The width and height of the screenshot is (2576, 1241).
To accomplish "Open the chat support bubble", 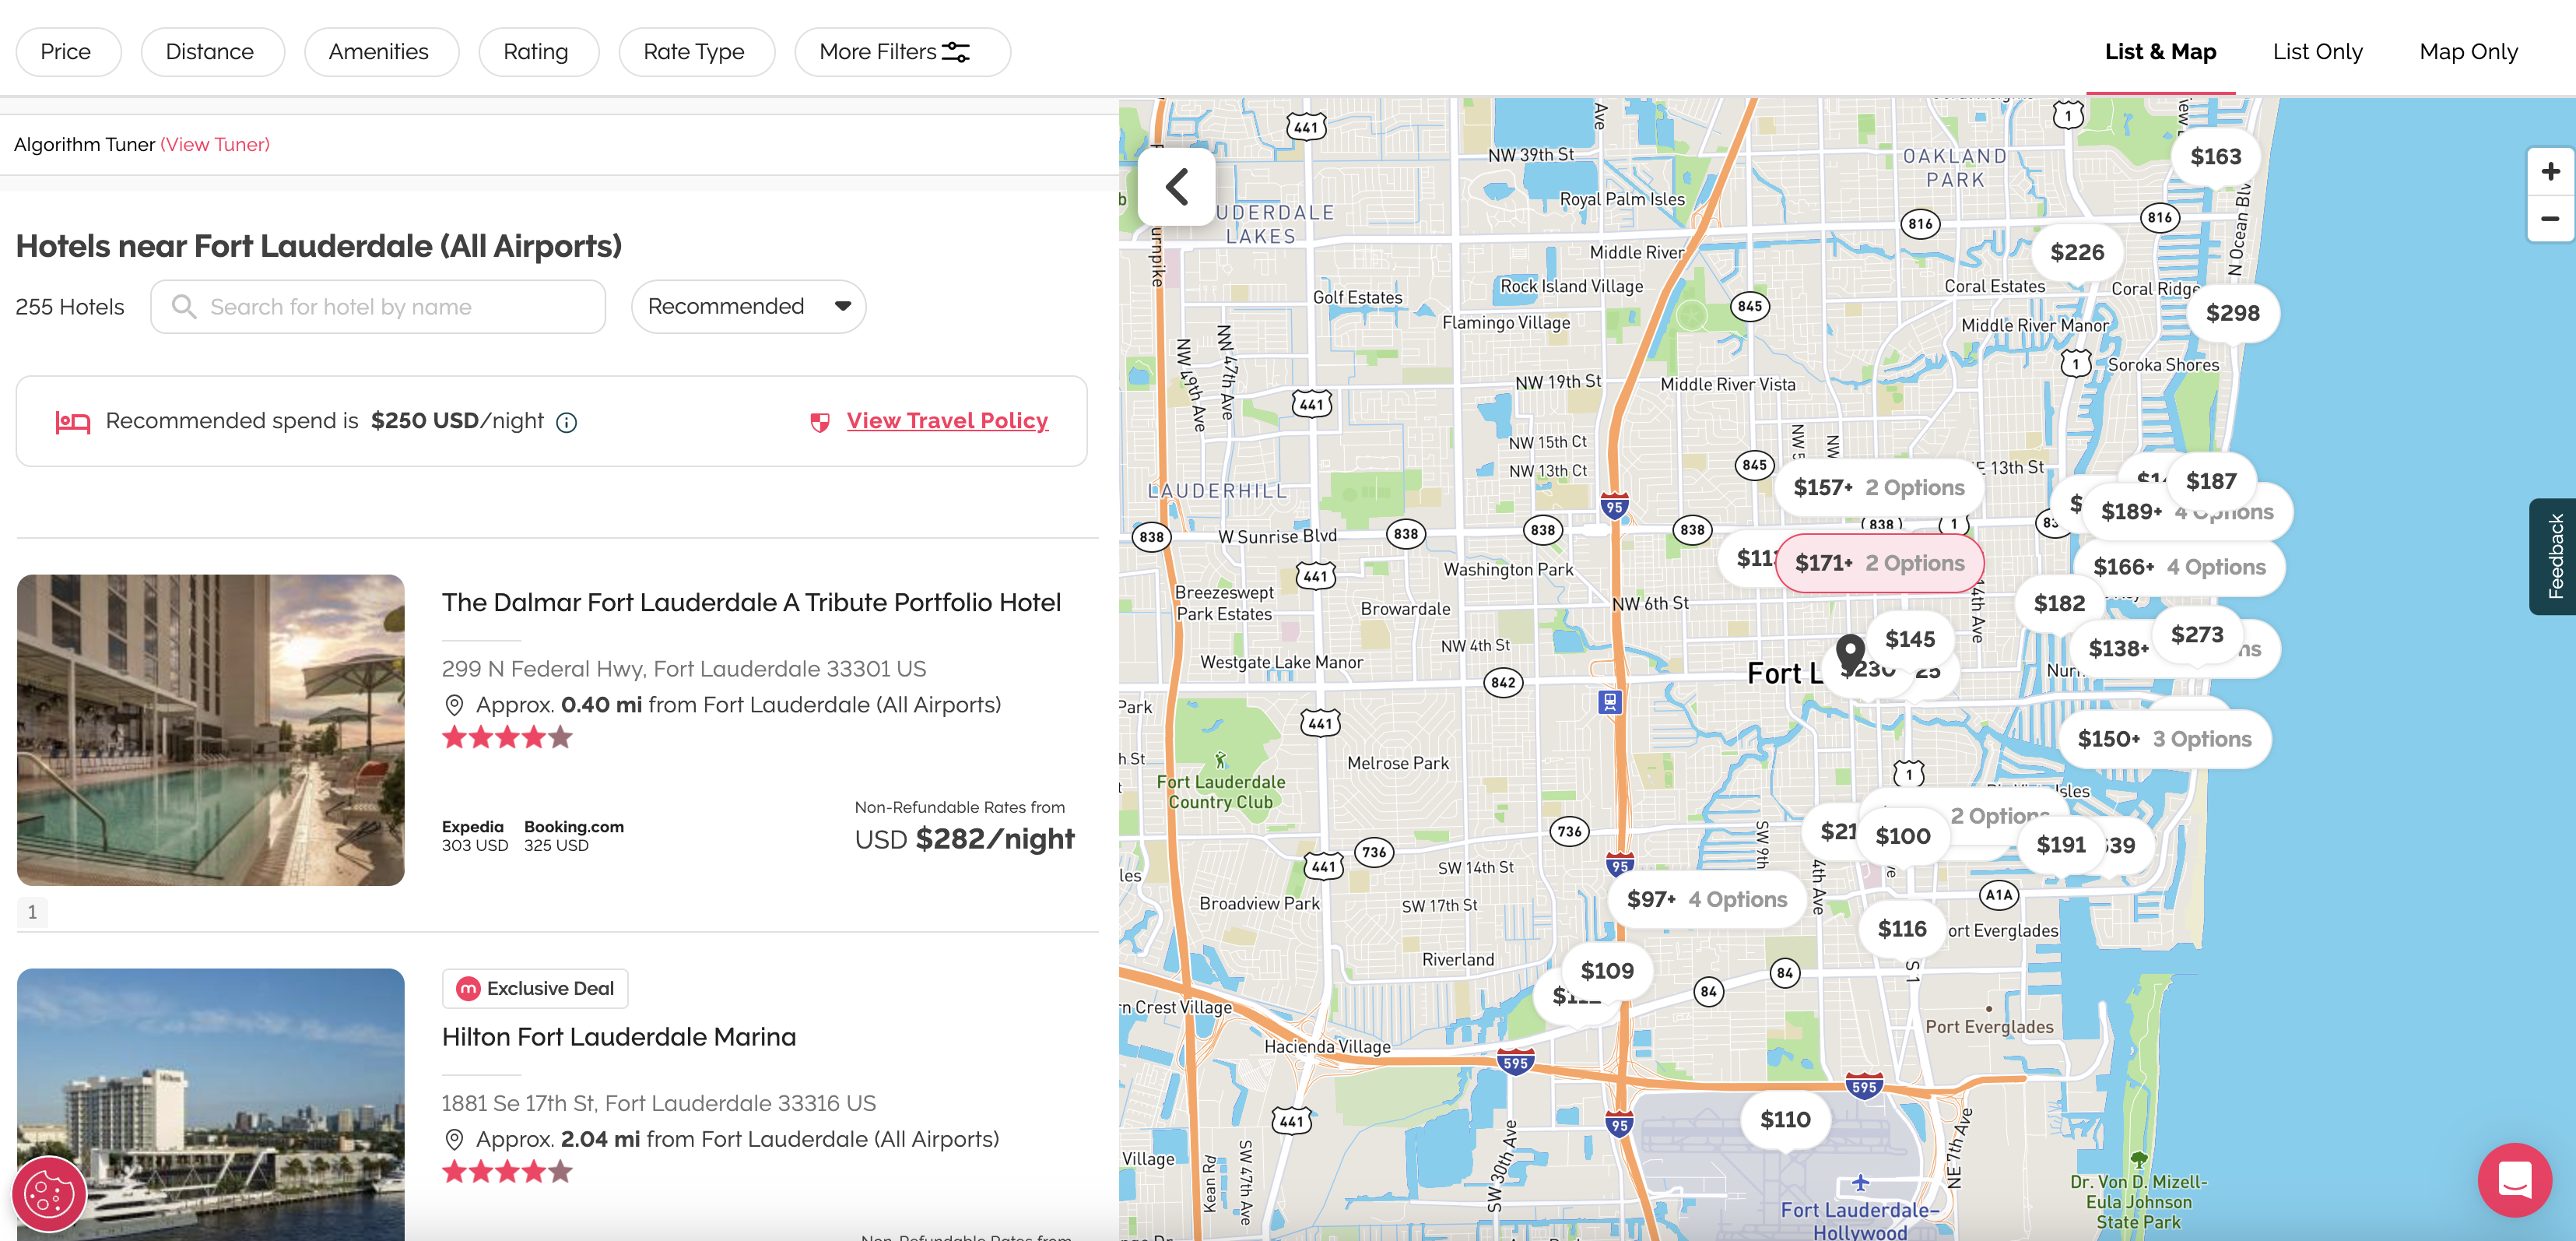I will [x=2514, y=1179].
